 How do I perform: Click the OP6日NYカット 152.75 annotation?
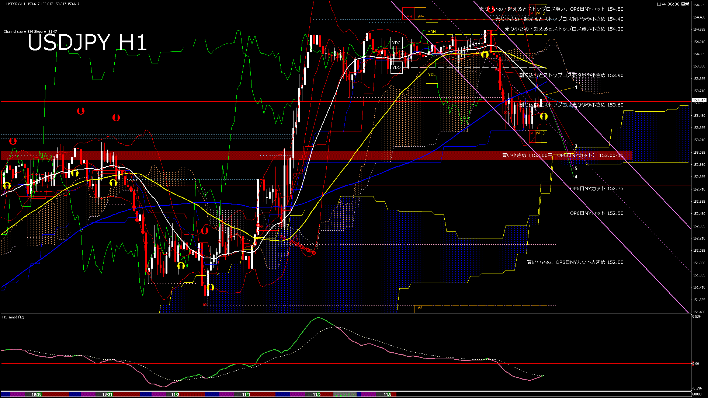[596, 189]
